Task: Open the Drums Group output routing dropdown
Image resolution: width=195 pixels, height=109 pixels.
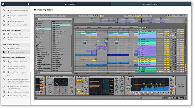Action: (160, 34)
